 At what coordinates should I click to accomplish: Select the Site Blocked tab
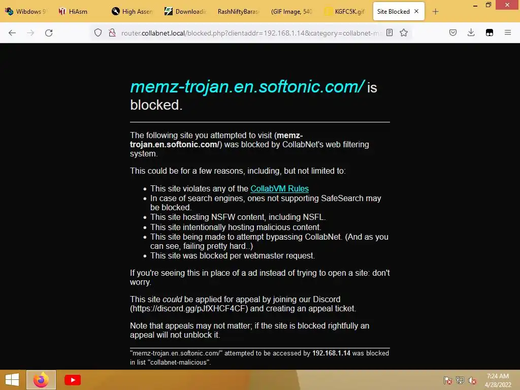[394, 12]
